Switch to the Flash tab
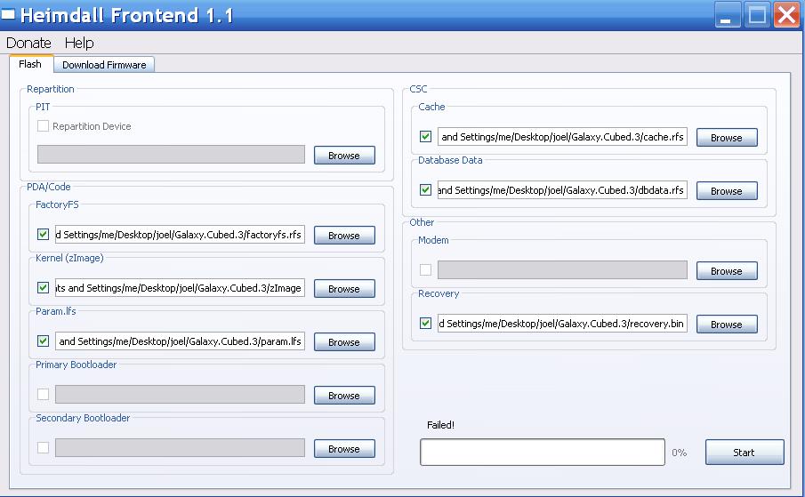This screenshot has height=497, width=805. pyautogui.click(x=30, y=64)
